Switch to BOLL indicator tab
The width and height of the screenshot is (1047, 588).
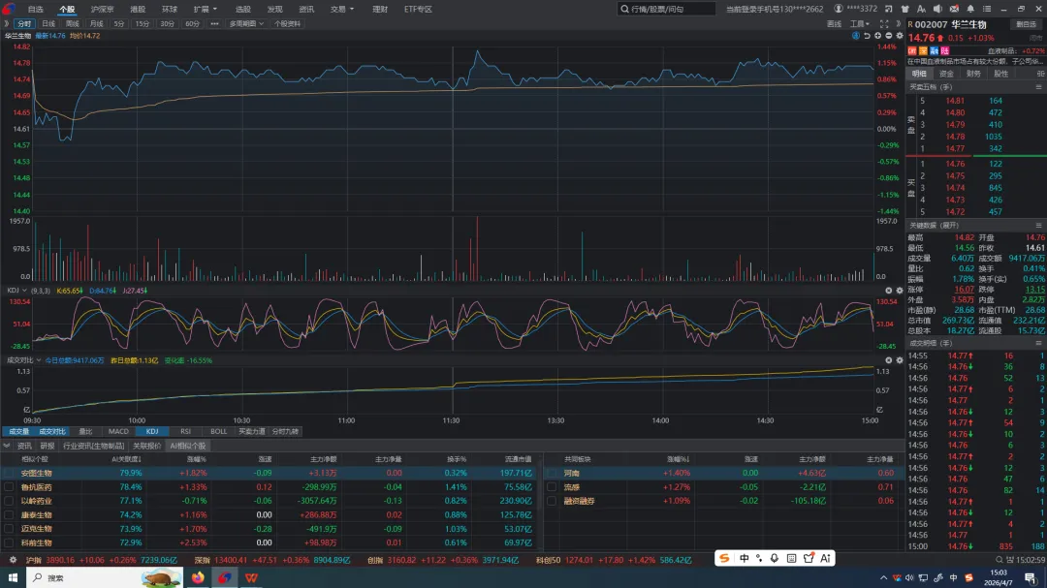(x=218, y=432)
